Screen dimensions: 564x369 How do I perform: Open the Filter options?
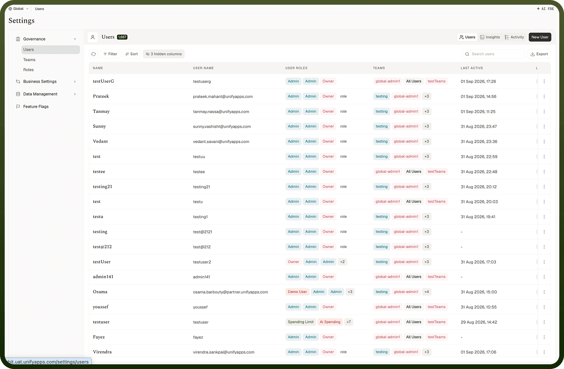point(110,54)
